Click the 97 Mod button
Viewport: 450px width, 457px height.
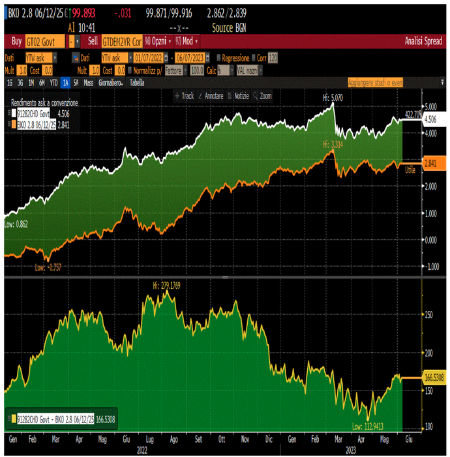[183, 40]
